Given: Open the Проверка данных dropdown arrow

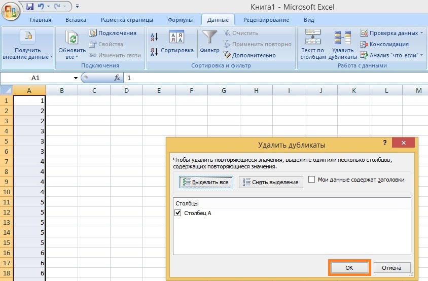Looking at the screenshot, I should click(x=422, y=33).
